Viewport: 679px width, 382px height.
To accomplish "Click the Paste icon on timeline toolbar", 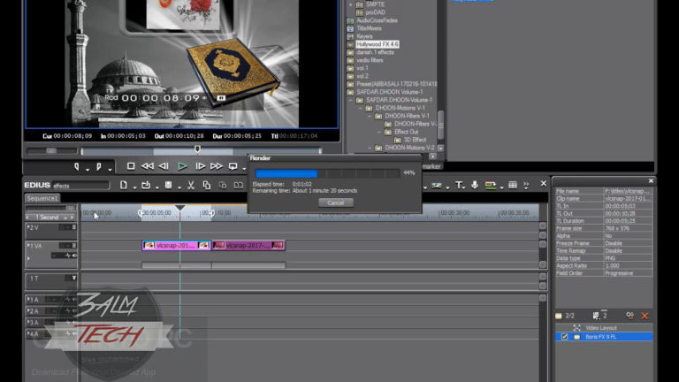I will coord(223,185).
